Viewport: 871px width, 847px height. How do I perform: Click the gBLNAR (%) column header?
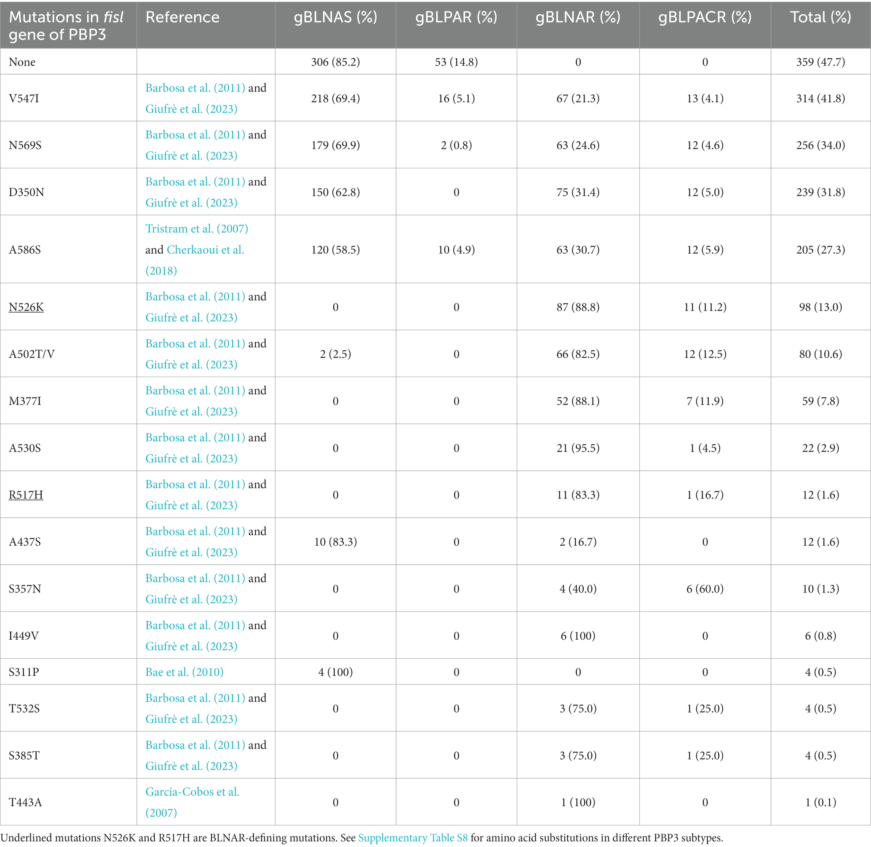pos(578,17)
